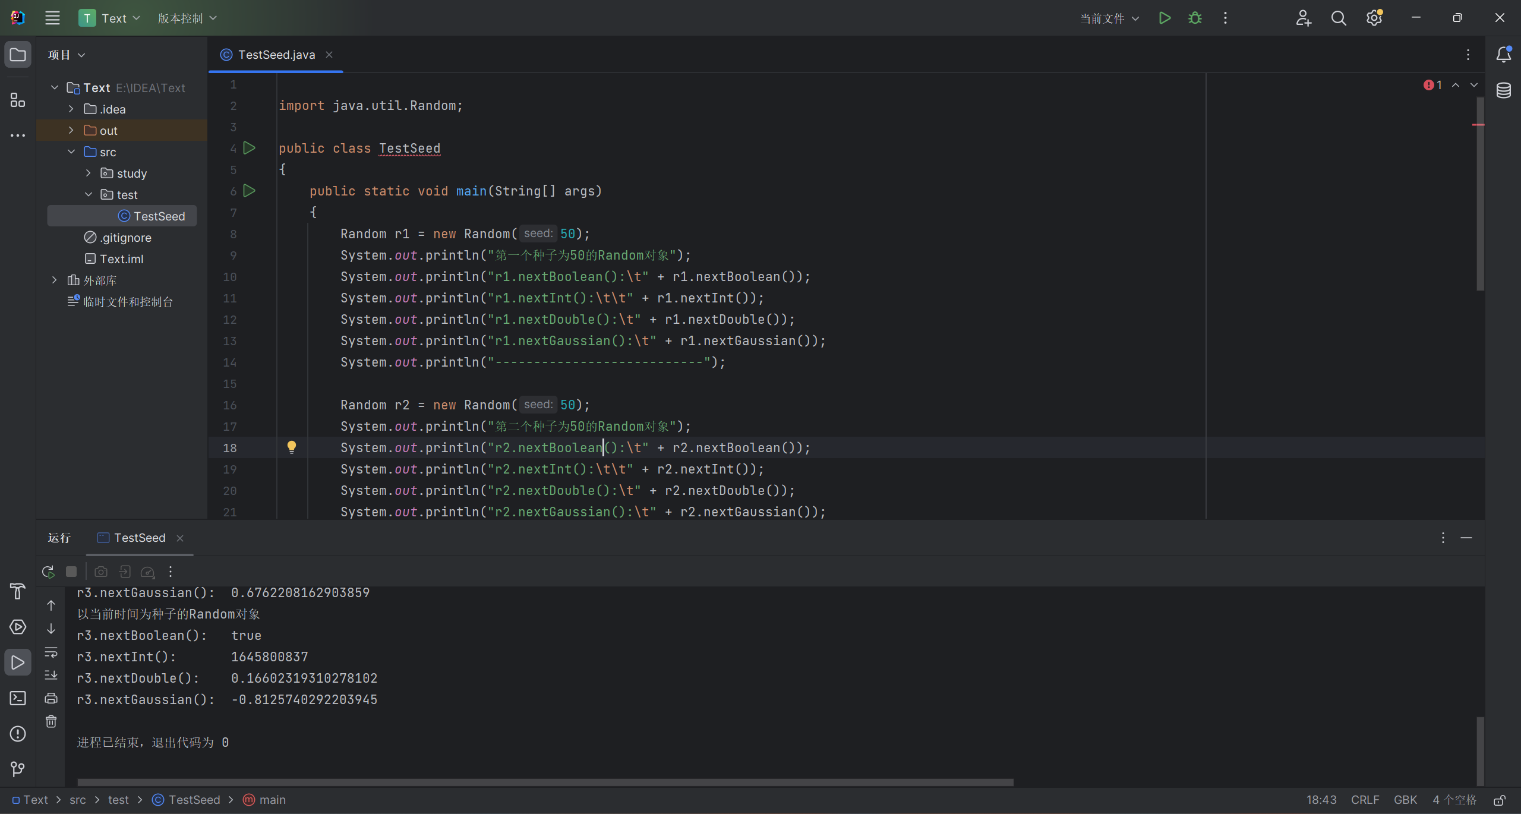1521x814 pixels.
Task: Open the Database tool window icon
Action: pyautogui.click(x=1503, y=90)
